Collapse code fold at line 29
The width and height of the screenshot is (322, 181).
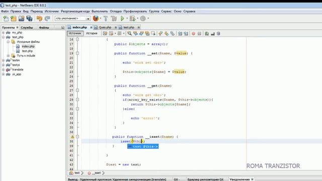[x=77, y=100]
